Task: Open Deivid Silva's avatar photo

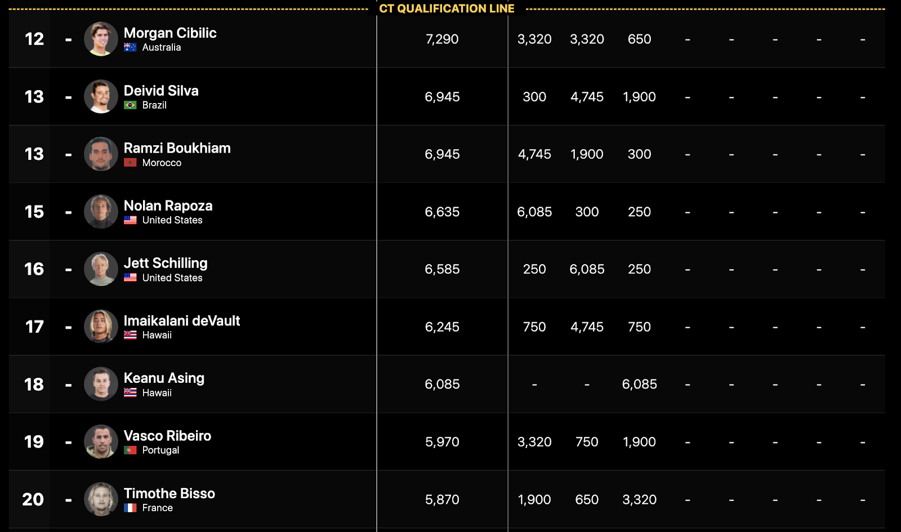Action: (101, 96)
